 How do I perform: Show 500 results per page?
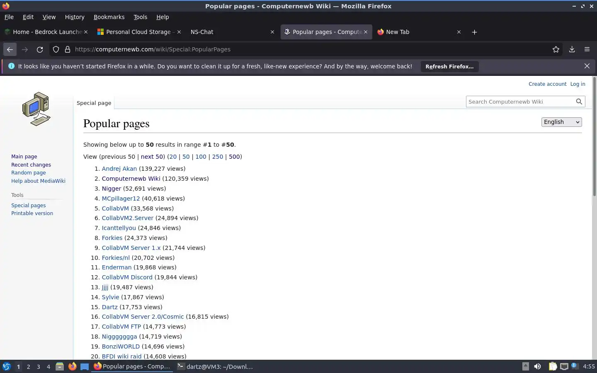234,157
